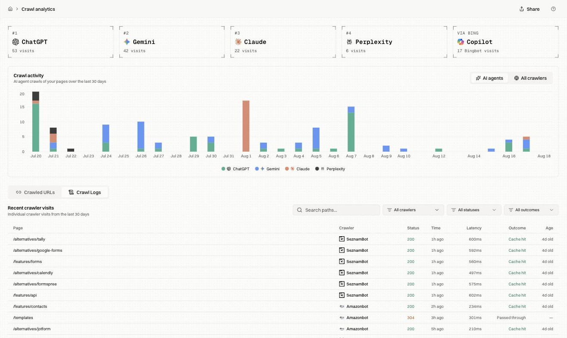This screenshot has width=567, height=338.
Task: Click the SeznamBot icon in /alternatives/formspree row
Action: pyautogui.click(x=342, y=284)
